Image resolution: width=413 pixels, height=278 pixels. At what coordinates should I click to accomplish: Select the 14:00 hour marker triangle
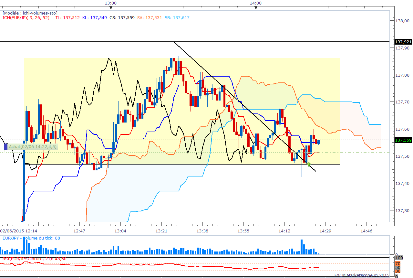click(x=256, y=9)
